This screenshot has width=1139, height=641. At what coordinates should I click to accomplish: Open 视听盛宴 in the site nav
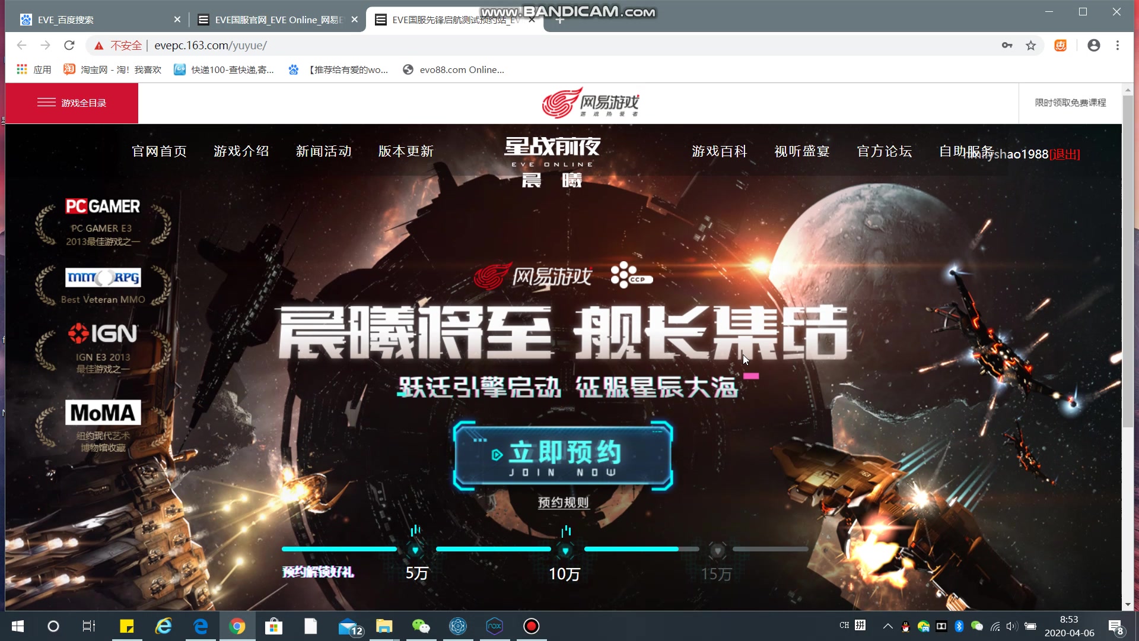[802, 151]
